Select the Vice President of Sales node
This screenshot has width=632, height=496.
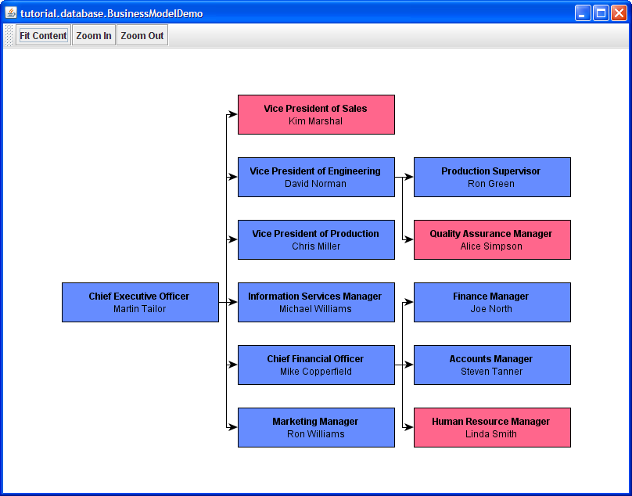click(316, 114)
